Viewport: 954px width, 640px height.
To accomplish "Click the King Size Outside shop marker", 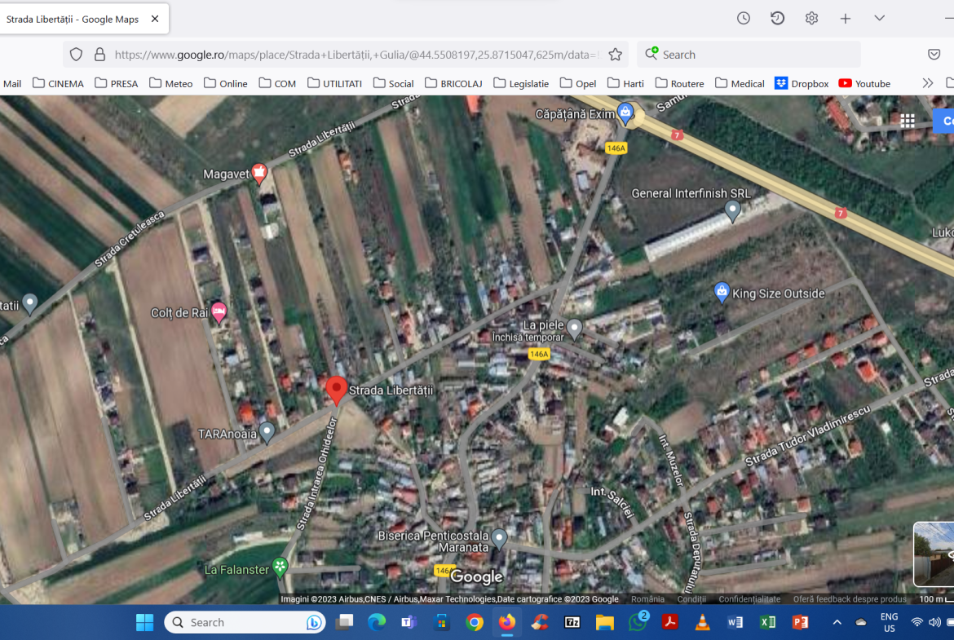I will [x=721, y=291].
